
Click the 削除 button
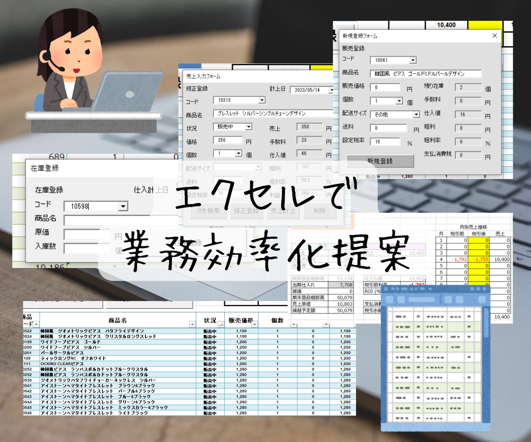(319, 211)
